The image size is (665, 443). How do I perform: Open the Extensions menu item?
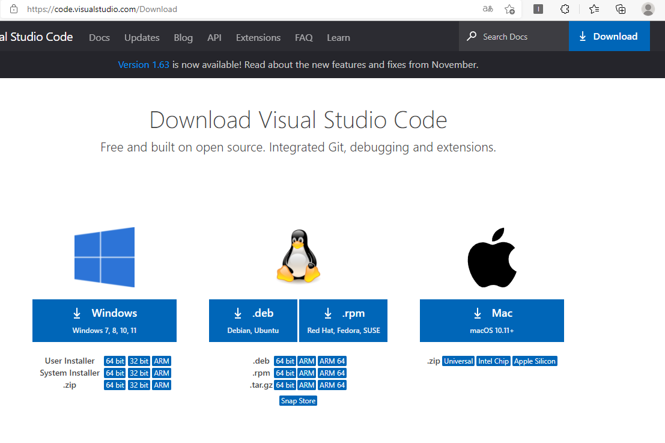(258, 38)
